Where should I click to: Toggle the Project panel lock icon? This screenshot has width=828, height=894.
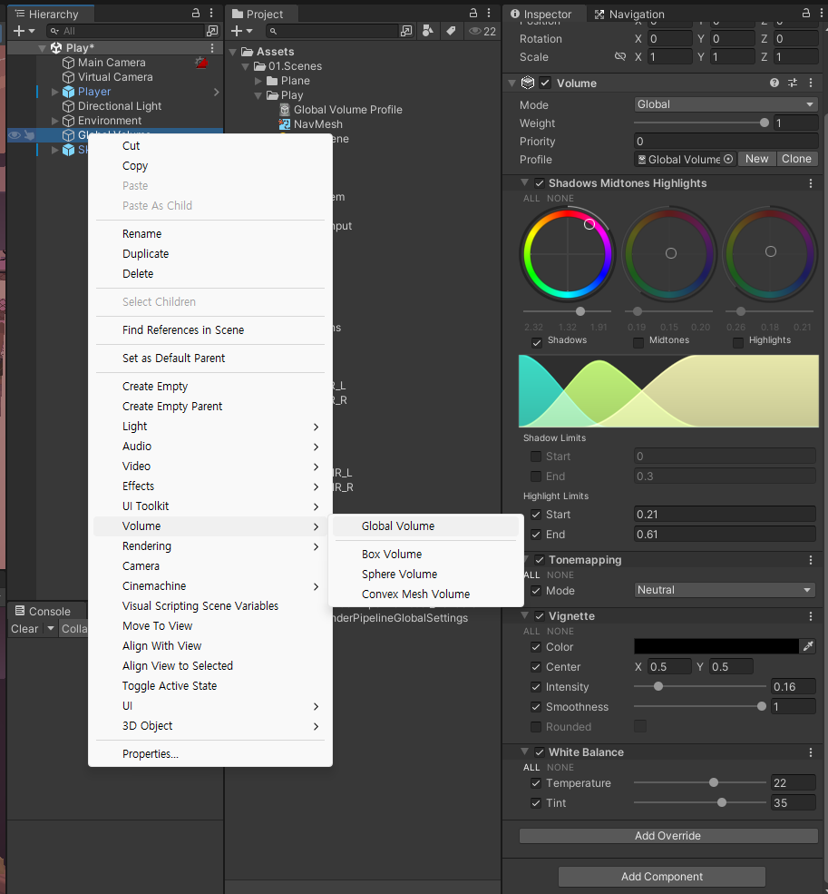coord(473,13)
